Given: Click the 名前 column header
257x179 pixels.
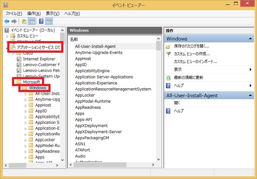Looking at the screenshot, I should pos(74,39).
